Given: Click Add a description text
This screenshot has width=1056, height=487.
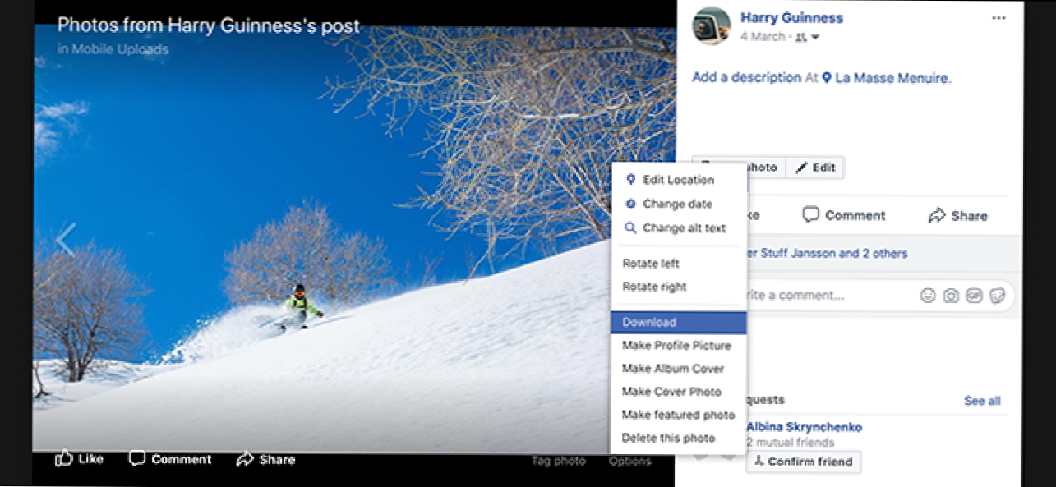Looking at the screenshot, I should [x=746, y=77].
